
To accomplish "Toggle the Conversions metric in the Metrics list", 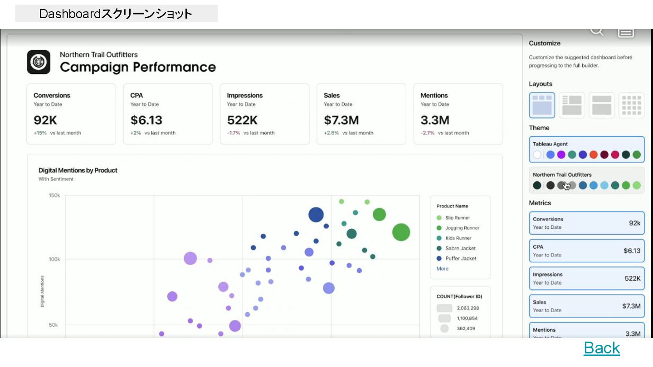I will coord(587,223).
